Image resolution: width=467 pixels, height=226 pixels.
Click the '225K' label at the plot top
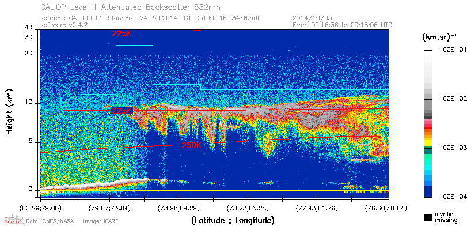coord(122,33)
